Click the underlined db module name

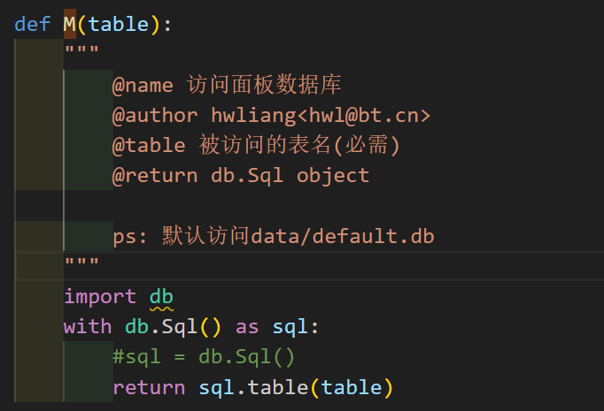point(161,296)
